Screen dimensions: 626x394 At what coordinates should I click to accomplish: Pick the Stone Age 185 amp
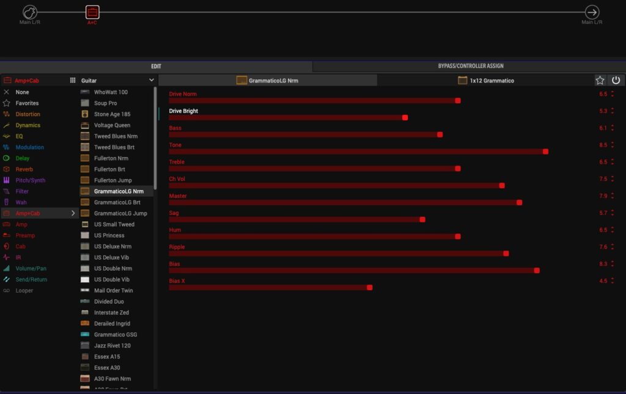[x=111, y=114]
